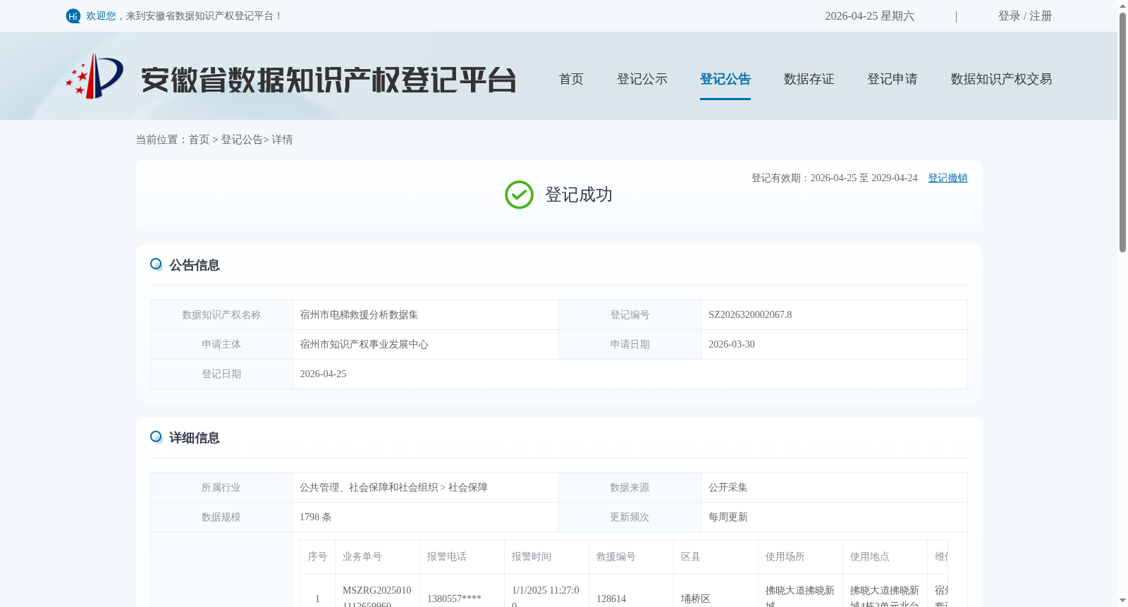
Task: Click the update frequency value 每周更新
Action: tap(728, 517)
